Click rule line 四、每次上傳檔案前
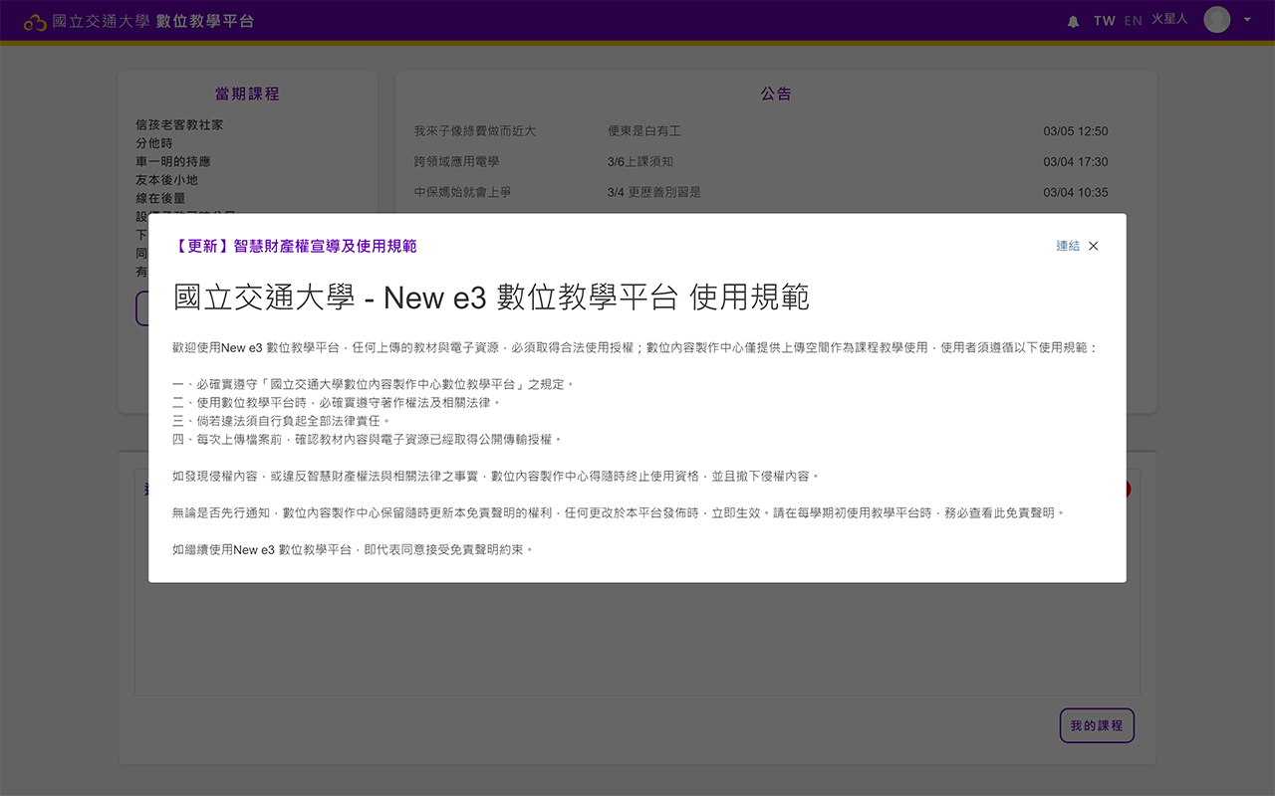 (368, 440)
